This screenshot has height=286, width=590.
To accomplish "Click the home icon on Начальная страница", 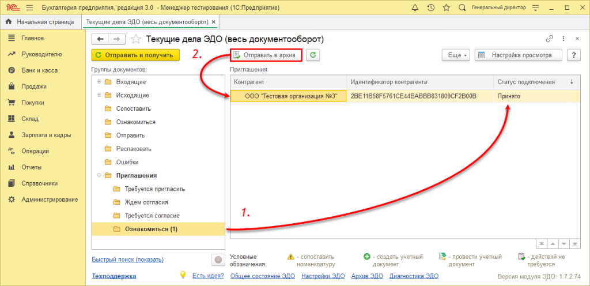I will [9, 22].
